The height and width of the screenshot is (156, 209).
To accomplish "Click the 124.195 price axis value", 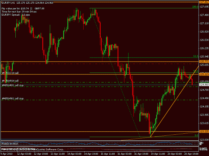I will click(204, 106).
